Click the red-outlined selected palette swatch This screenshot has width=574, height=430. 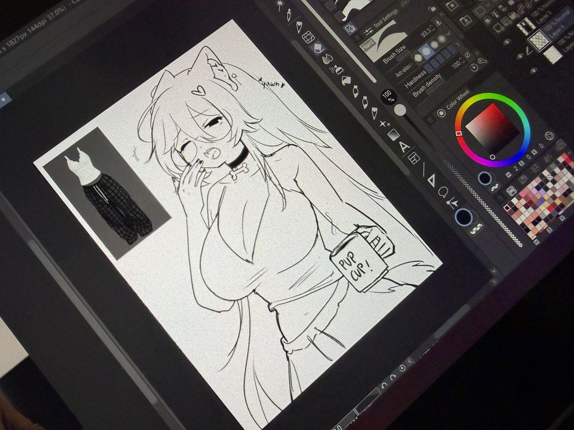click(507, 208)
